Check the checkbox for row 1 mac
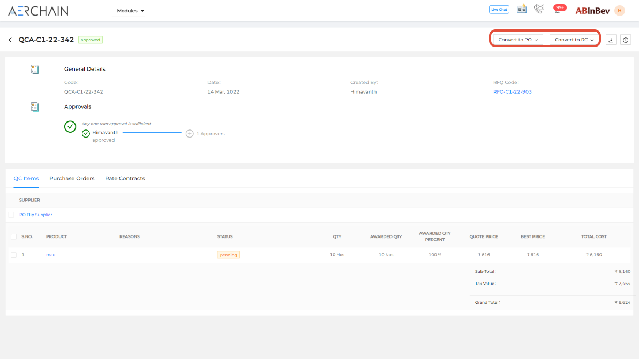 [14, 255]
